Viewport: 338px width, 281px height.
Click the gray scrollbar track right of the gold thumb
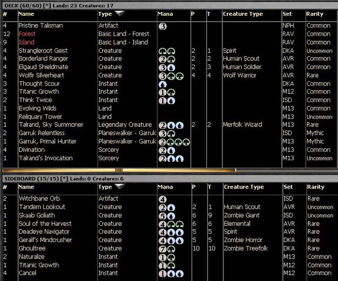286,170
